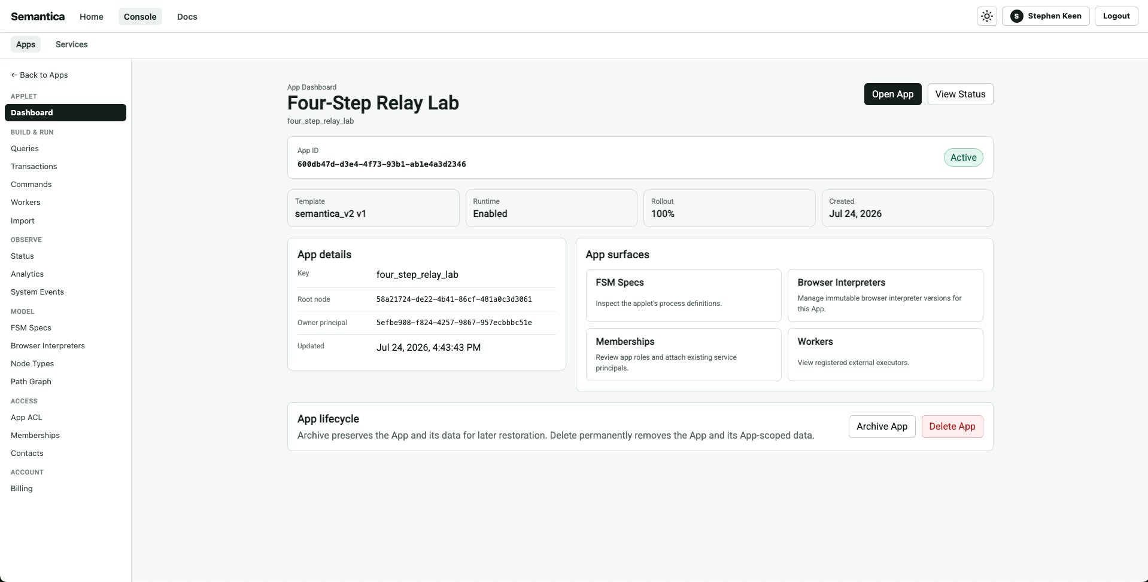Open the Browser Interpreters surface card
Screen dimensions: 1148x582
click(885, 295)
